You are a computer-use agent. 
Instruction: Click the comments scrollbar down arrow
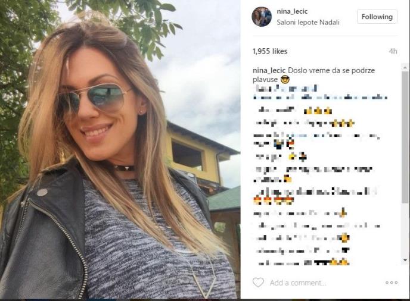tap(405, 260)
